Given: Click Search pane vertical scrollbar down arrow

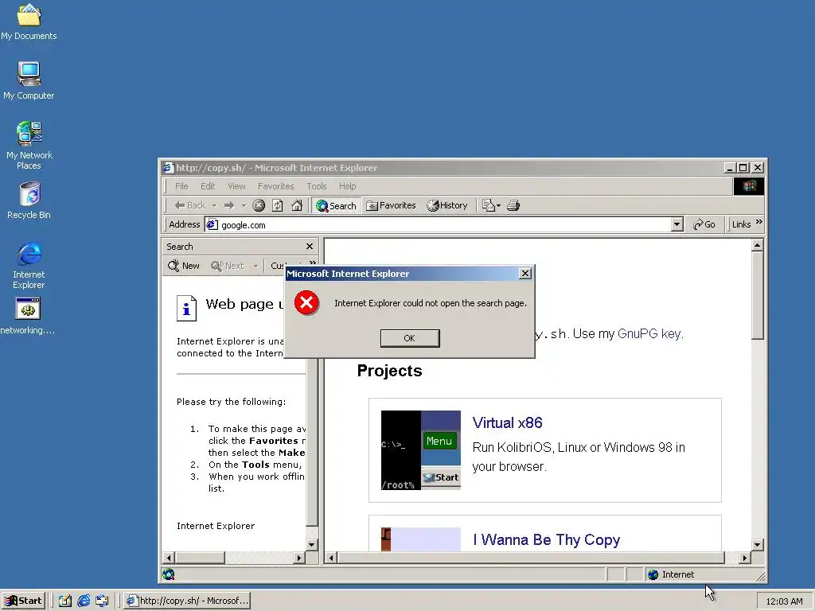Looking at the screenshot, I should coord(312,545).
